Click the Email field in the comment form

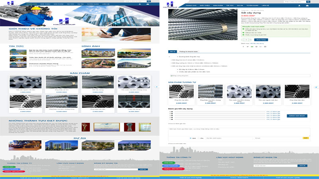tap(278, 138)
